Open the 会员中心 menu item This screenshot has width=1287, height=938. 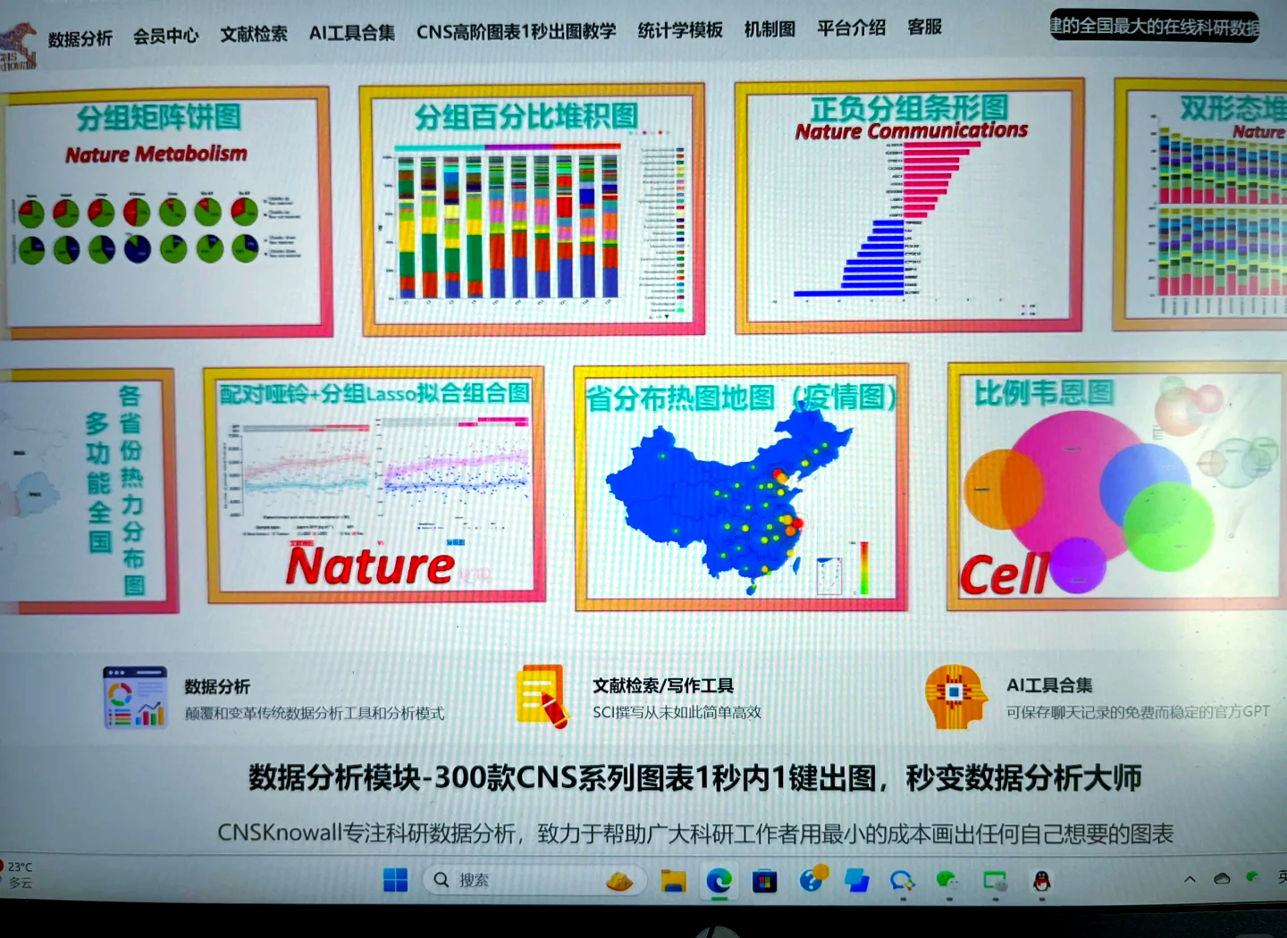coord(166,36)
